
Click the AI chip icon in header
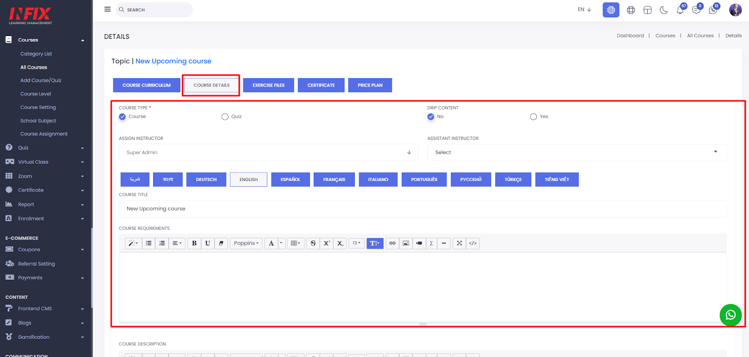pyautogui.click(x=611, y=10)
